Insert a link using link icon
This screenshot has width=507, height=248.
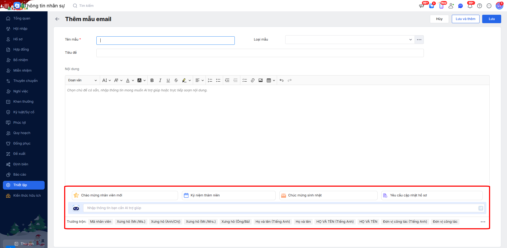click(253, 80)
